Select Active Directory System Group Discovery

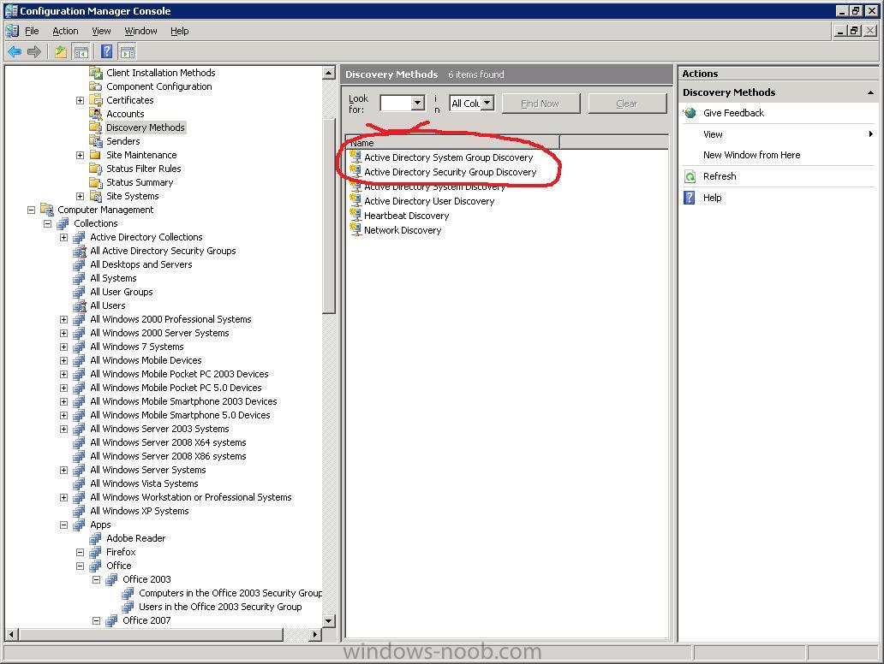pos(448,157)
